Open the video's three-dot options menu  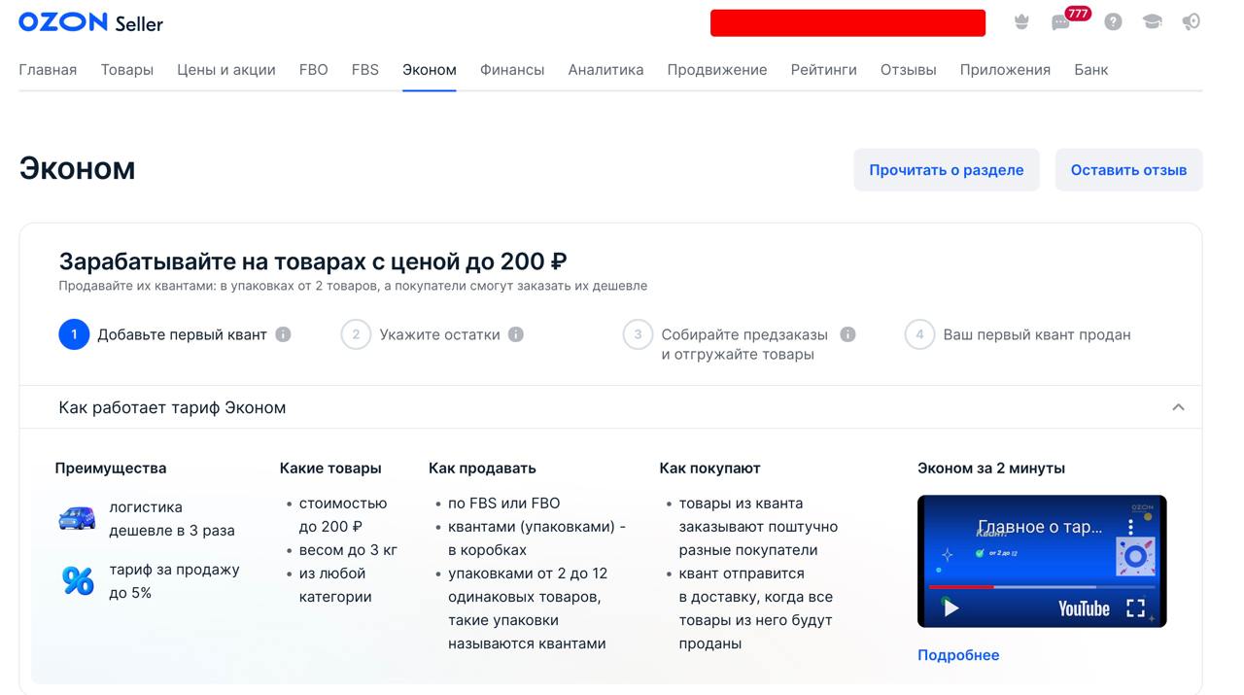point(1130,527)
